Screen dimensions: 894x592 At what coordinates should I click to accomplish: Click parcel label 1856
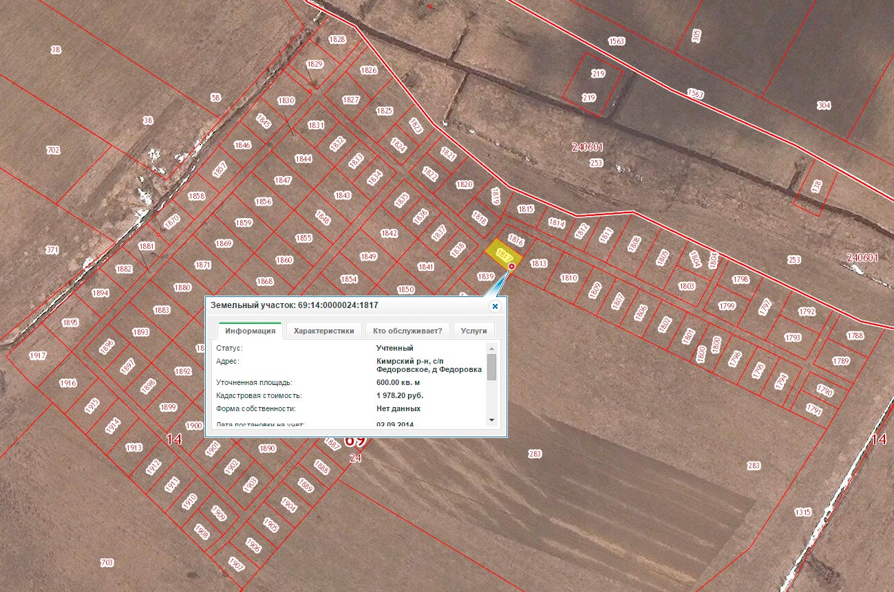pyautogui.click(x=264, y=202)
